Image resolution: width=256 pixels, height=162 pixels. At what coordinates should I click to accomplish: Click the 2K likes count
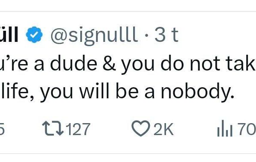pos(163,129)
